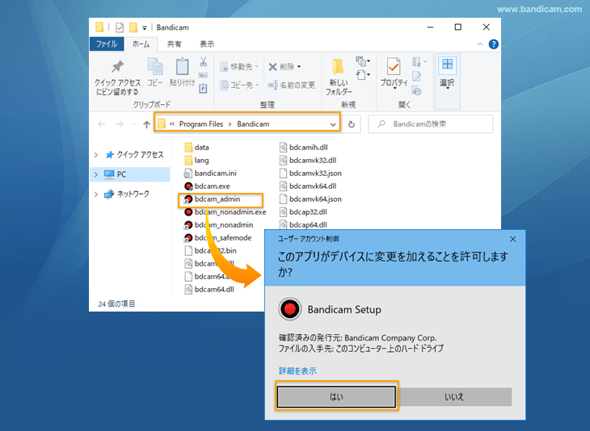Viewport: 590px width, 431px height.
Task: Open the address bar history dropdown
Action: [333, 124]
